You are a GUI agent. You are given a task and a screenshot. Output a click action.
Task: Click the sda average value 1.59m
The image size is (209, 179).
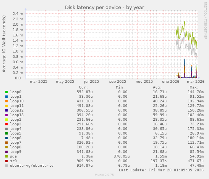[161, 156]
